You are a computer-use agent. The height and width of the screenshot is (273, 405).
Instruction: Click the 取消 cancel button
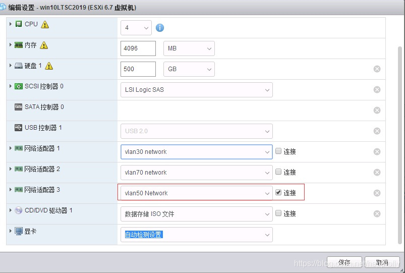click(x=382, y=262)
